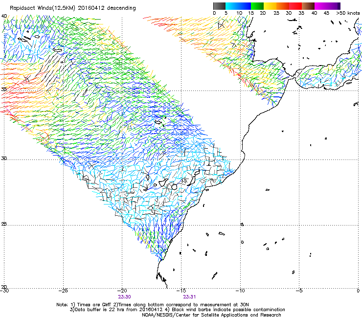Click the cyan-blue 5-15 knots legend band
Image resolution: width=362 pixels, height=318 pixels.
(x=238, y=6)
